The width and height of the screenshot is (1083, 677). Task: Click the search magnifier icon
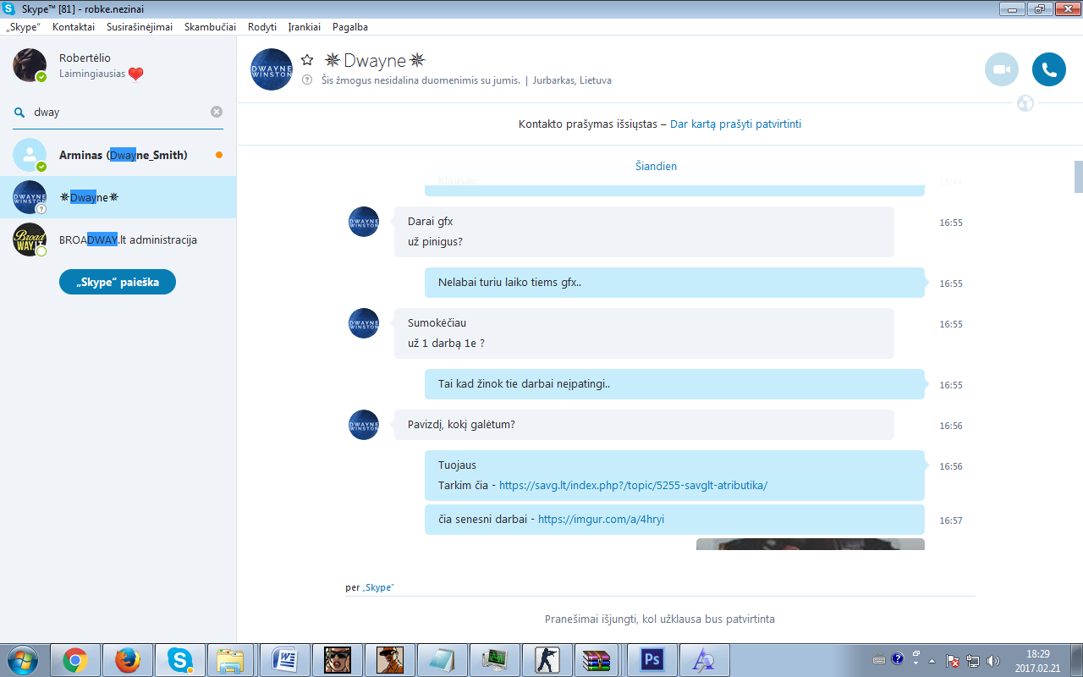tap(19, 112)
